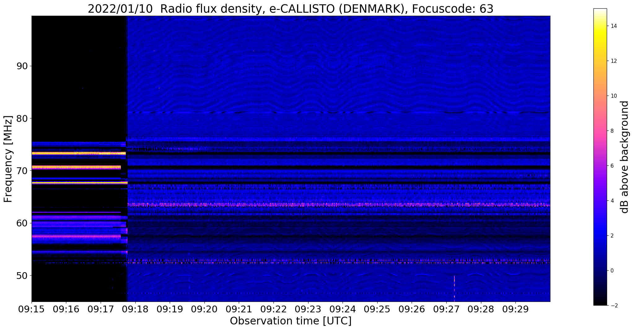Click the 70 MHz frequency tick label
Image resolution: width=634 pixels, height=330 pixels.
click(22, 171)
